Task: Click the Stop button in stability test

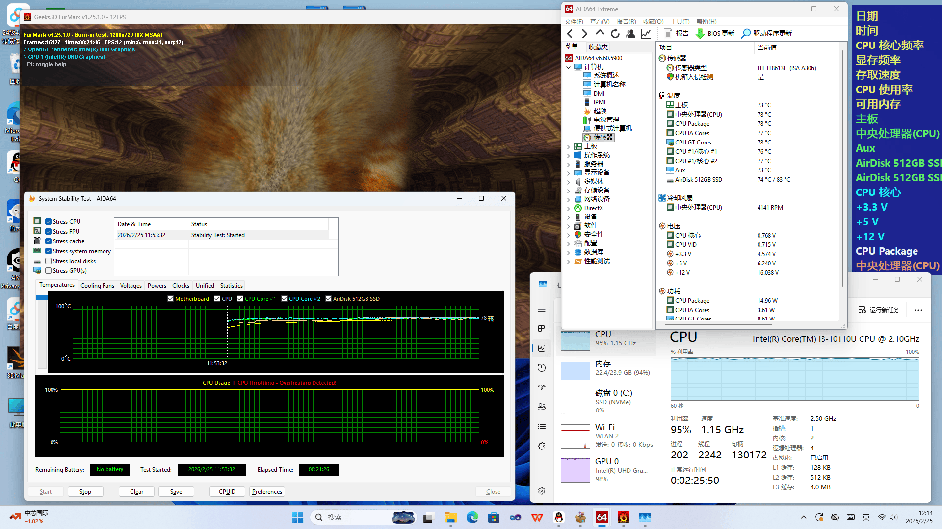Action: coord(85,492)
